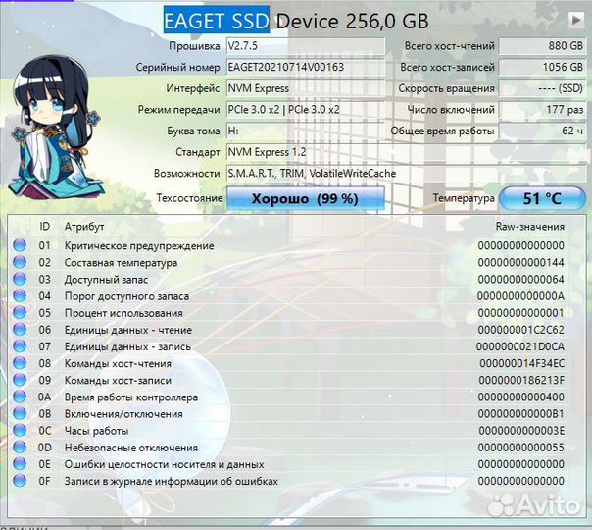Screen dimensions: 592x530
Task: Click the EAGET SSD highlighted title
Action: click(x=217, y=20)
